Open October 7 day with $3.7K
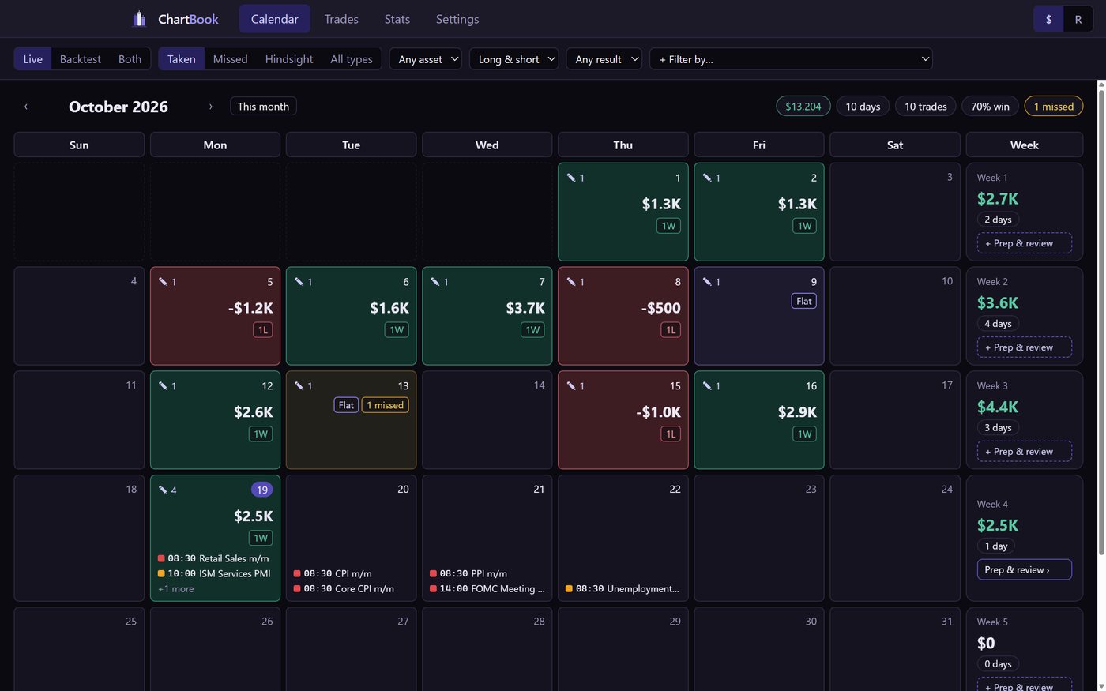Viewport: 1106px width, 691px height. coord(487,316)
